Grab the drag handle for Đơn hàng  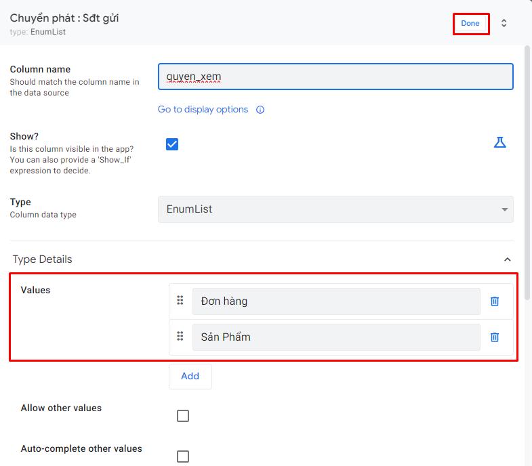click(x=180, y=301)
